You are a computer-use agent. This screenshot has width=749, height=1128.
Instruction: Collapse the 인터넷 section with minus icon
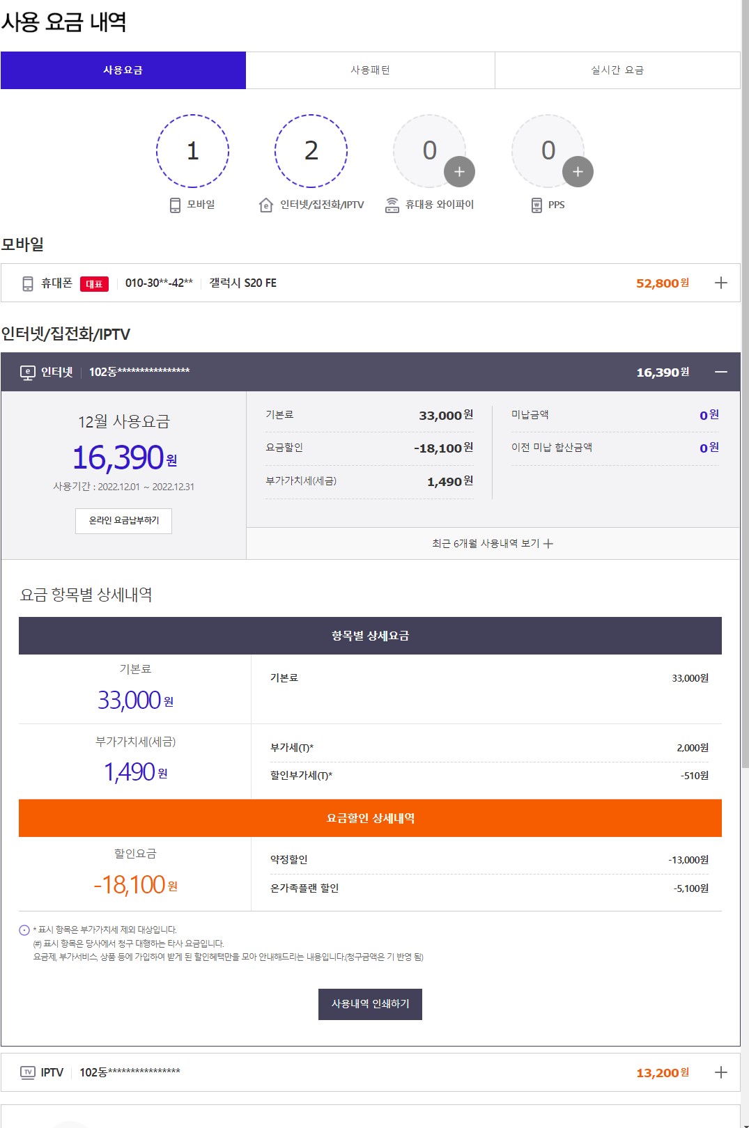720,372
